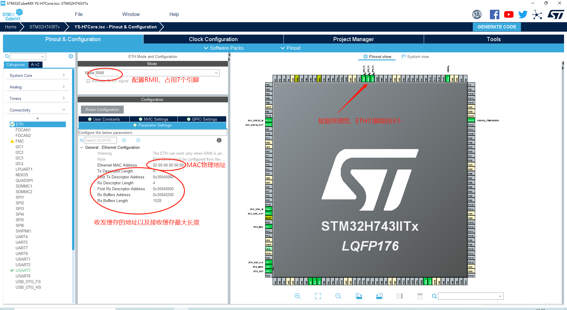The image size is (567, 310).
Task: Switch to Clock Configuration tab
Action: (x=213, y=39)
